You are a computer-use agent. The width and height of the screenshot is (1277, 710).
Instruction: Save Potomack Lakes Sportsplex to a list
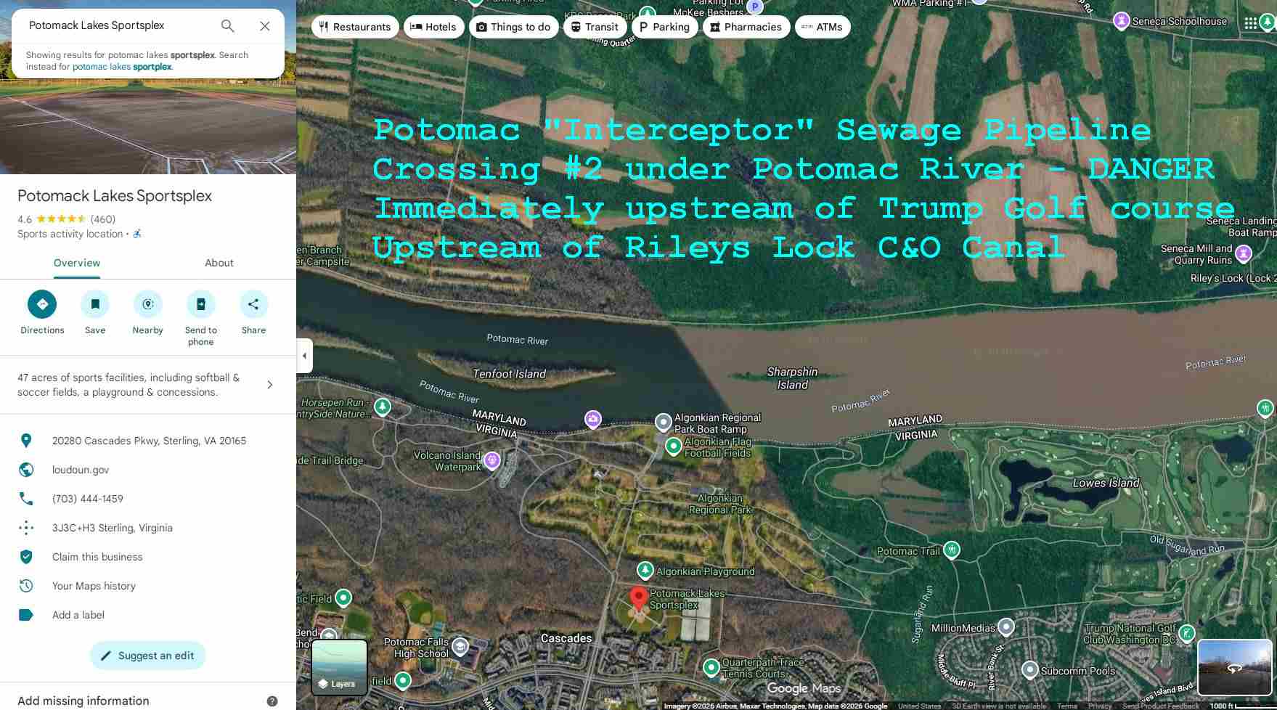click(95, 304)
